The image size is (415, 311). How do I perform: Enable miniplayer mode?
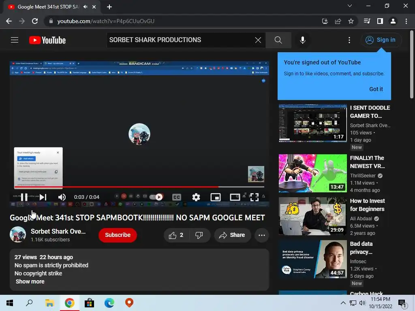[x=216, y=197]
